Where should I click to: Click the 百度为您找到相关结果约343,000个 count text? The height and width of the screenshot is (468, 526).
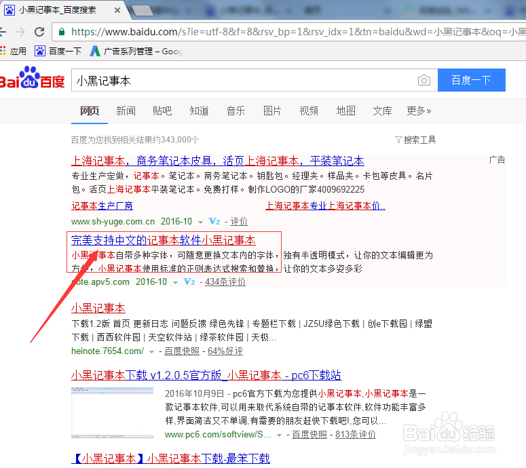pyautogui.click(x=135, y=140)
